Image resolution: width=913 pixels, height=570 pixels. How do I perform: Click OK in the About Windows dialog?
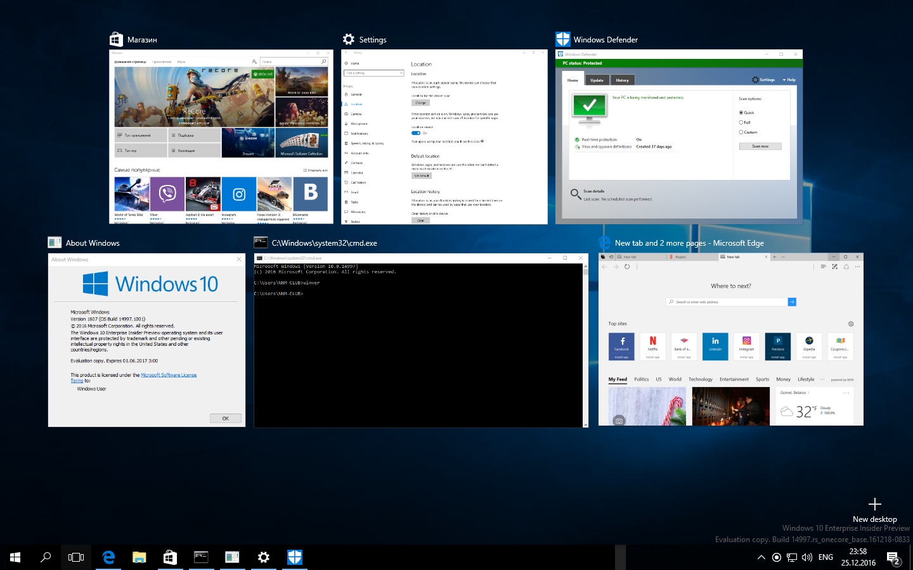coord(225,418)
